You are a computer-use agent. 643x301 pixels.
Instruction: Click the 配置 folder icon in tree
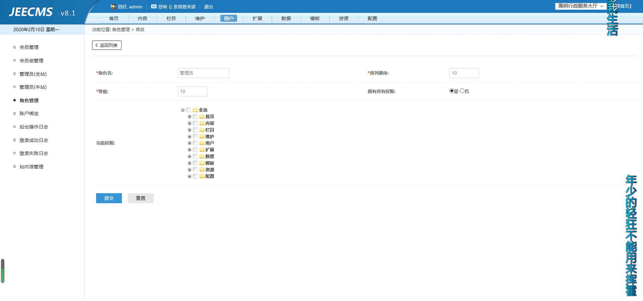coord(202,176)
